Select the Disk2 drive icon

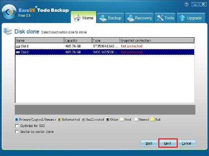tap(18, 52)
